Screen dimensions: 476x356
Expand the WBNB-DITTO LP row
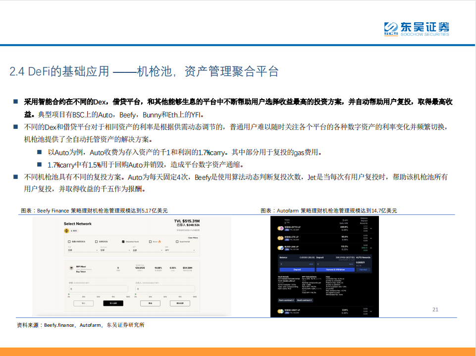point(371,228)
